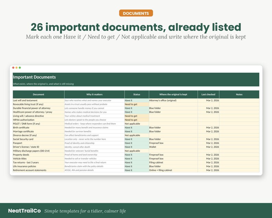Click 'Location only - never write the number here'
The height and width of the screenshot is (218, 272).
pos(85,139)
